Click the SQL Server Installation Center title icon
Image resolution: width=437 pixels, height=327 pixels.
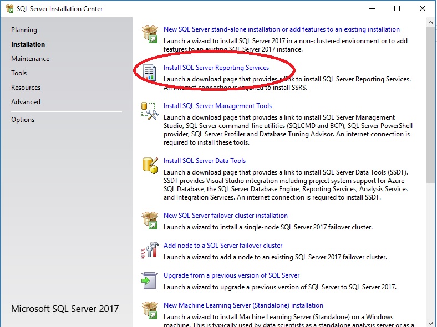pos(9,9)
